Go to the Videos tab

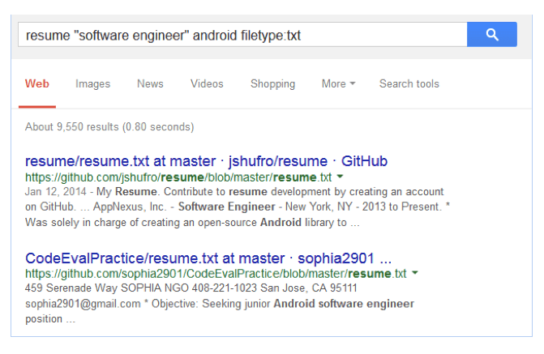(x=207, y=84)
